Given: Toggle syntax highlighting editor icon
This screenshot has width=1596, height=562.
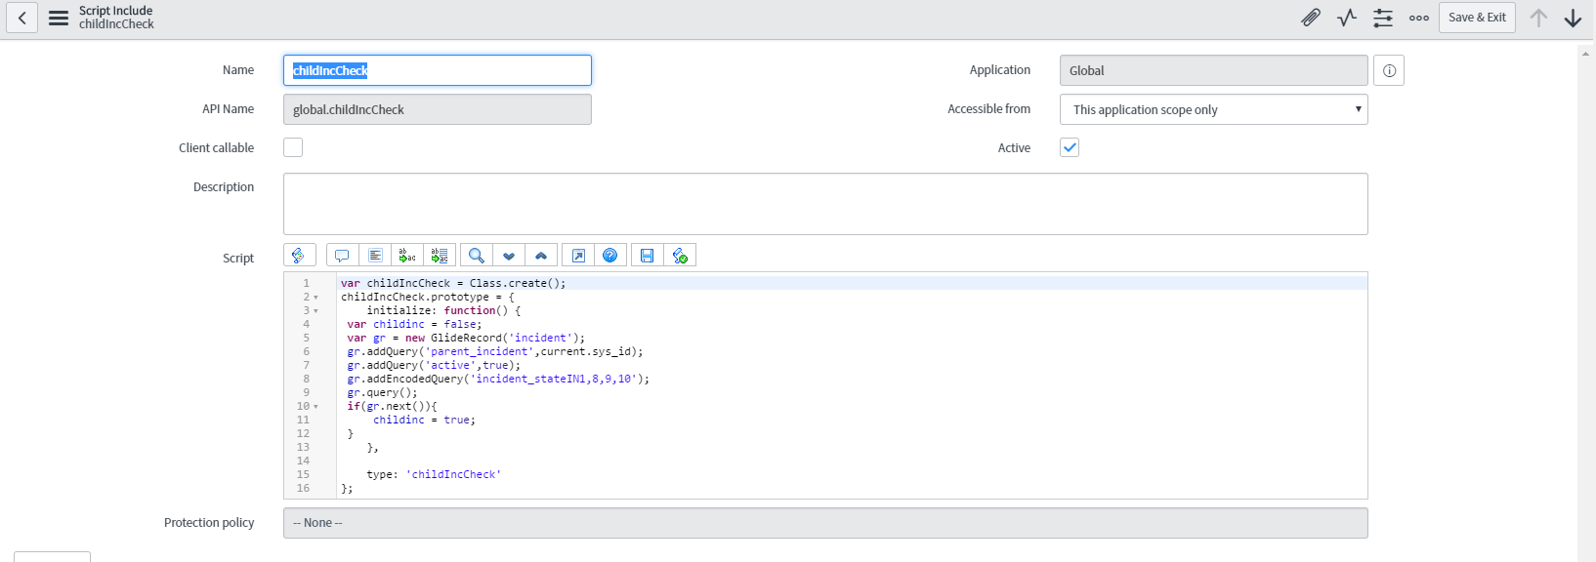Looking at the screenshot, I should (299, 256).
